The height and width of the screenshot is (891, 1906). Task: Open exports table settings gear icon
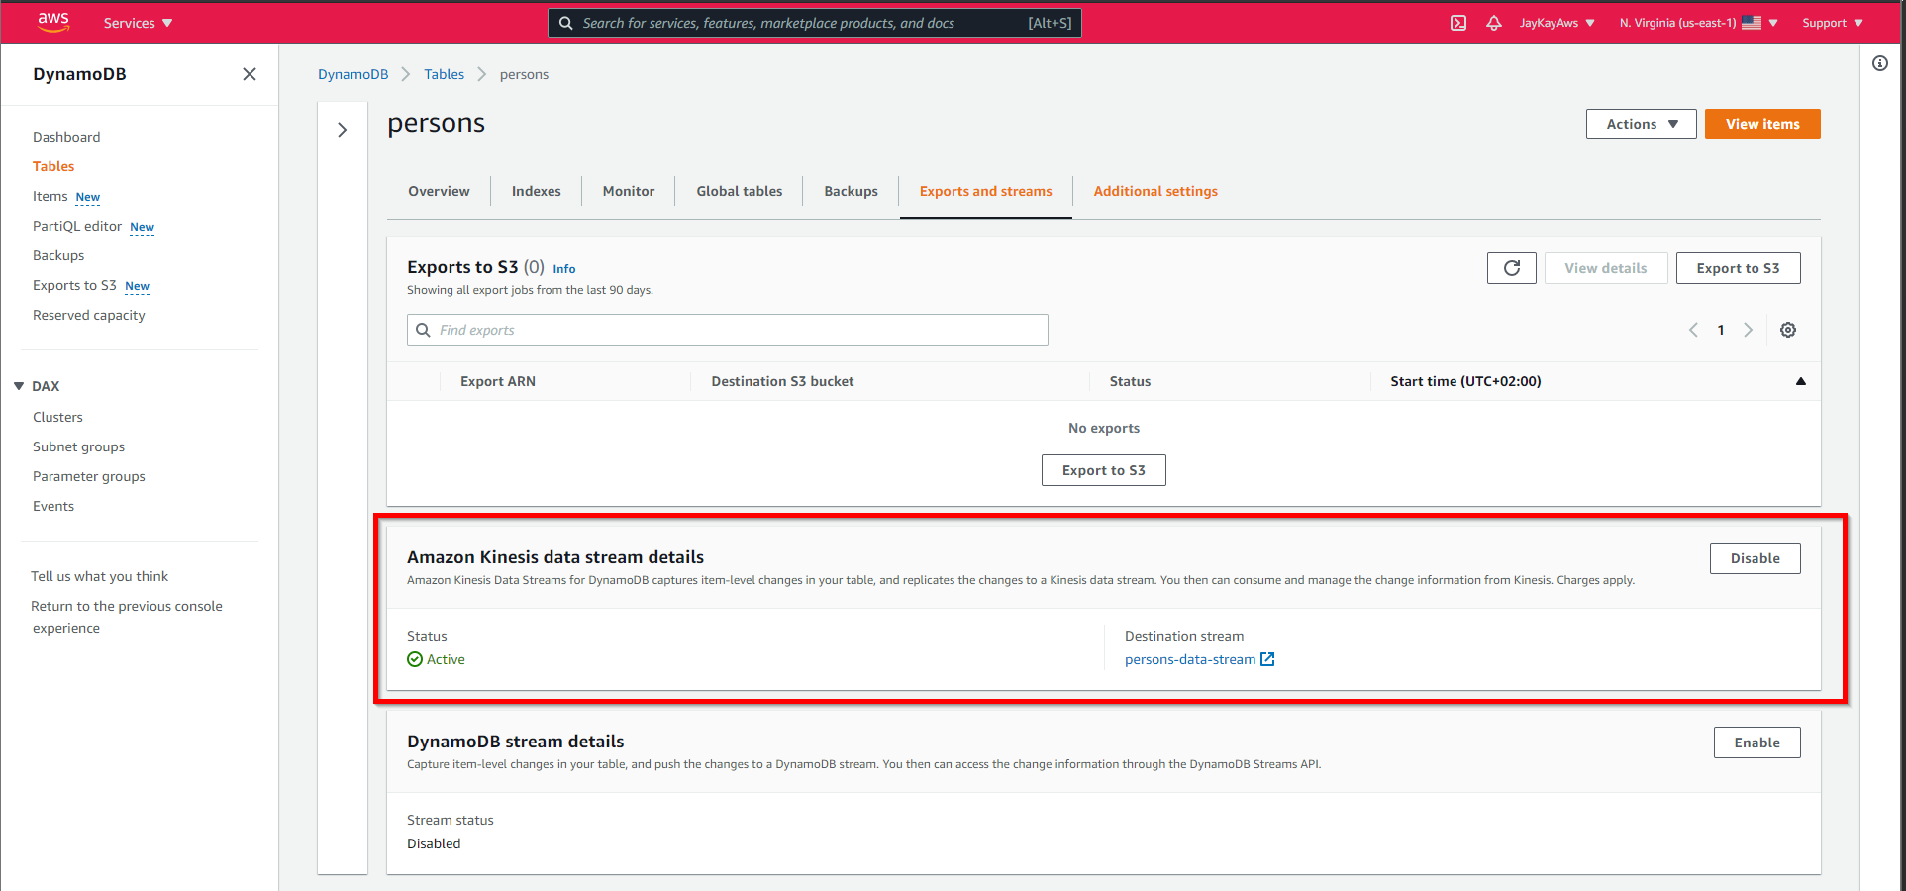tap(1787, 330)
